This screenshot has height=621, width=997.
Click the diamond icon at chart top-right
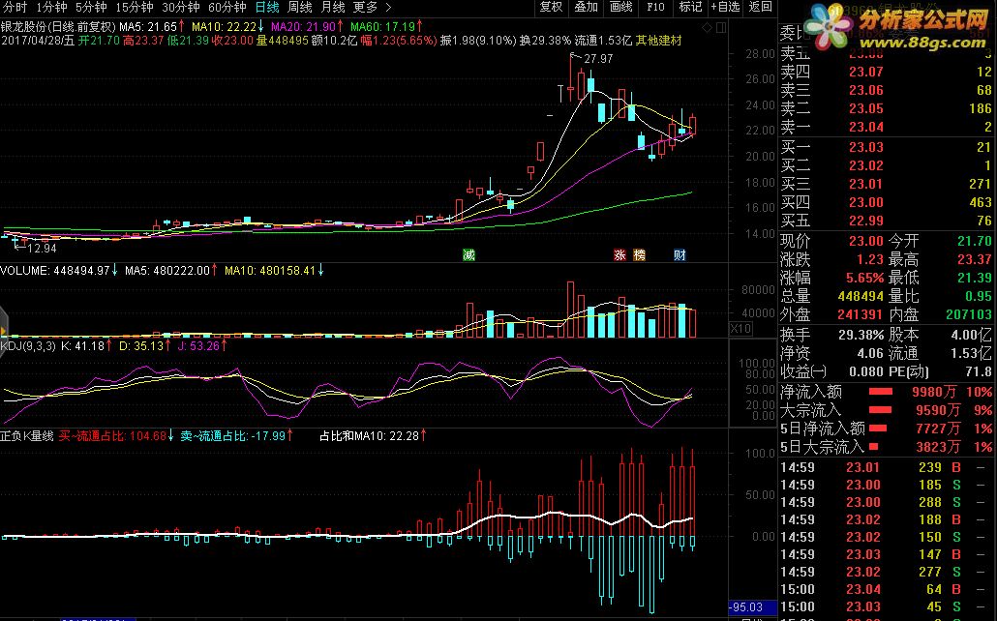coord(707,27)
